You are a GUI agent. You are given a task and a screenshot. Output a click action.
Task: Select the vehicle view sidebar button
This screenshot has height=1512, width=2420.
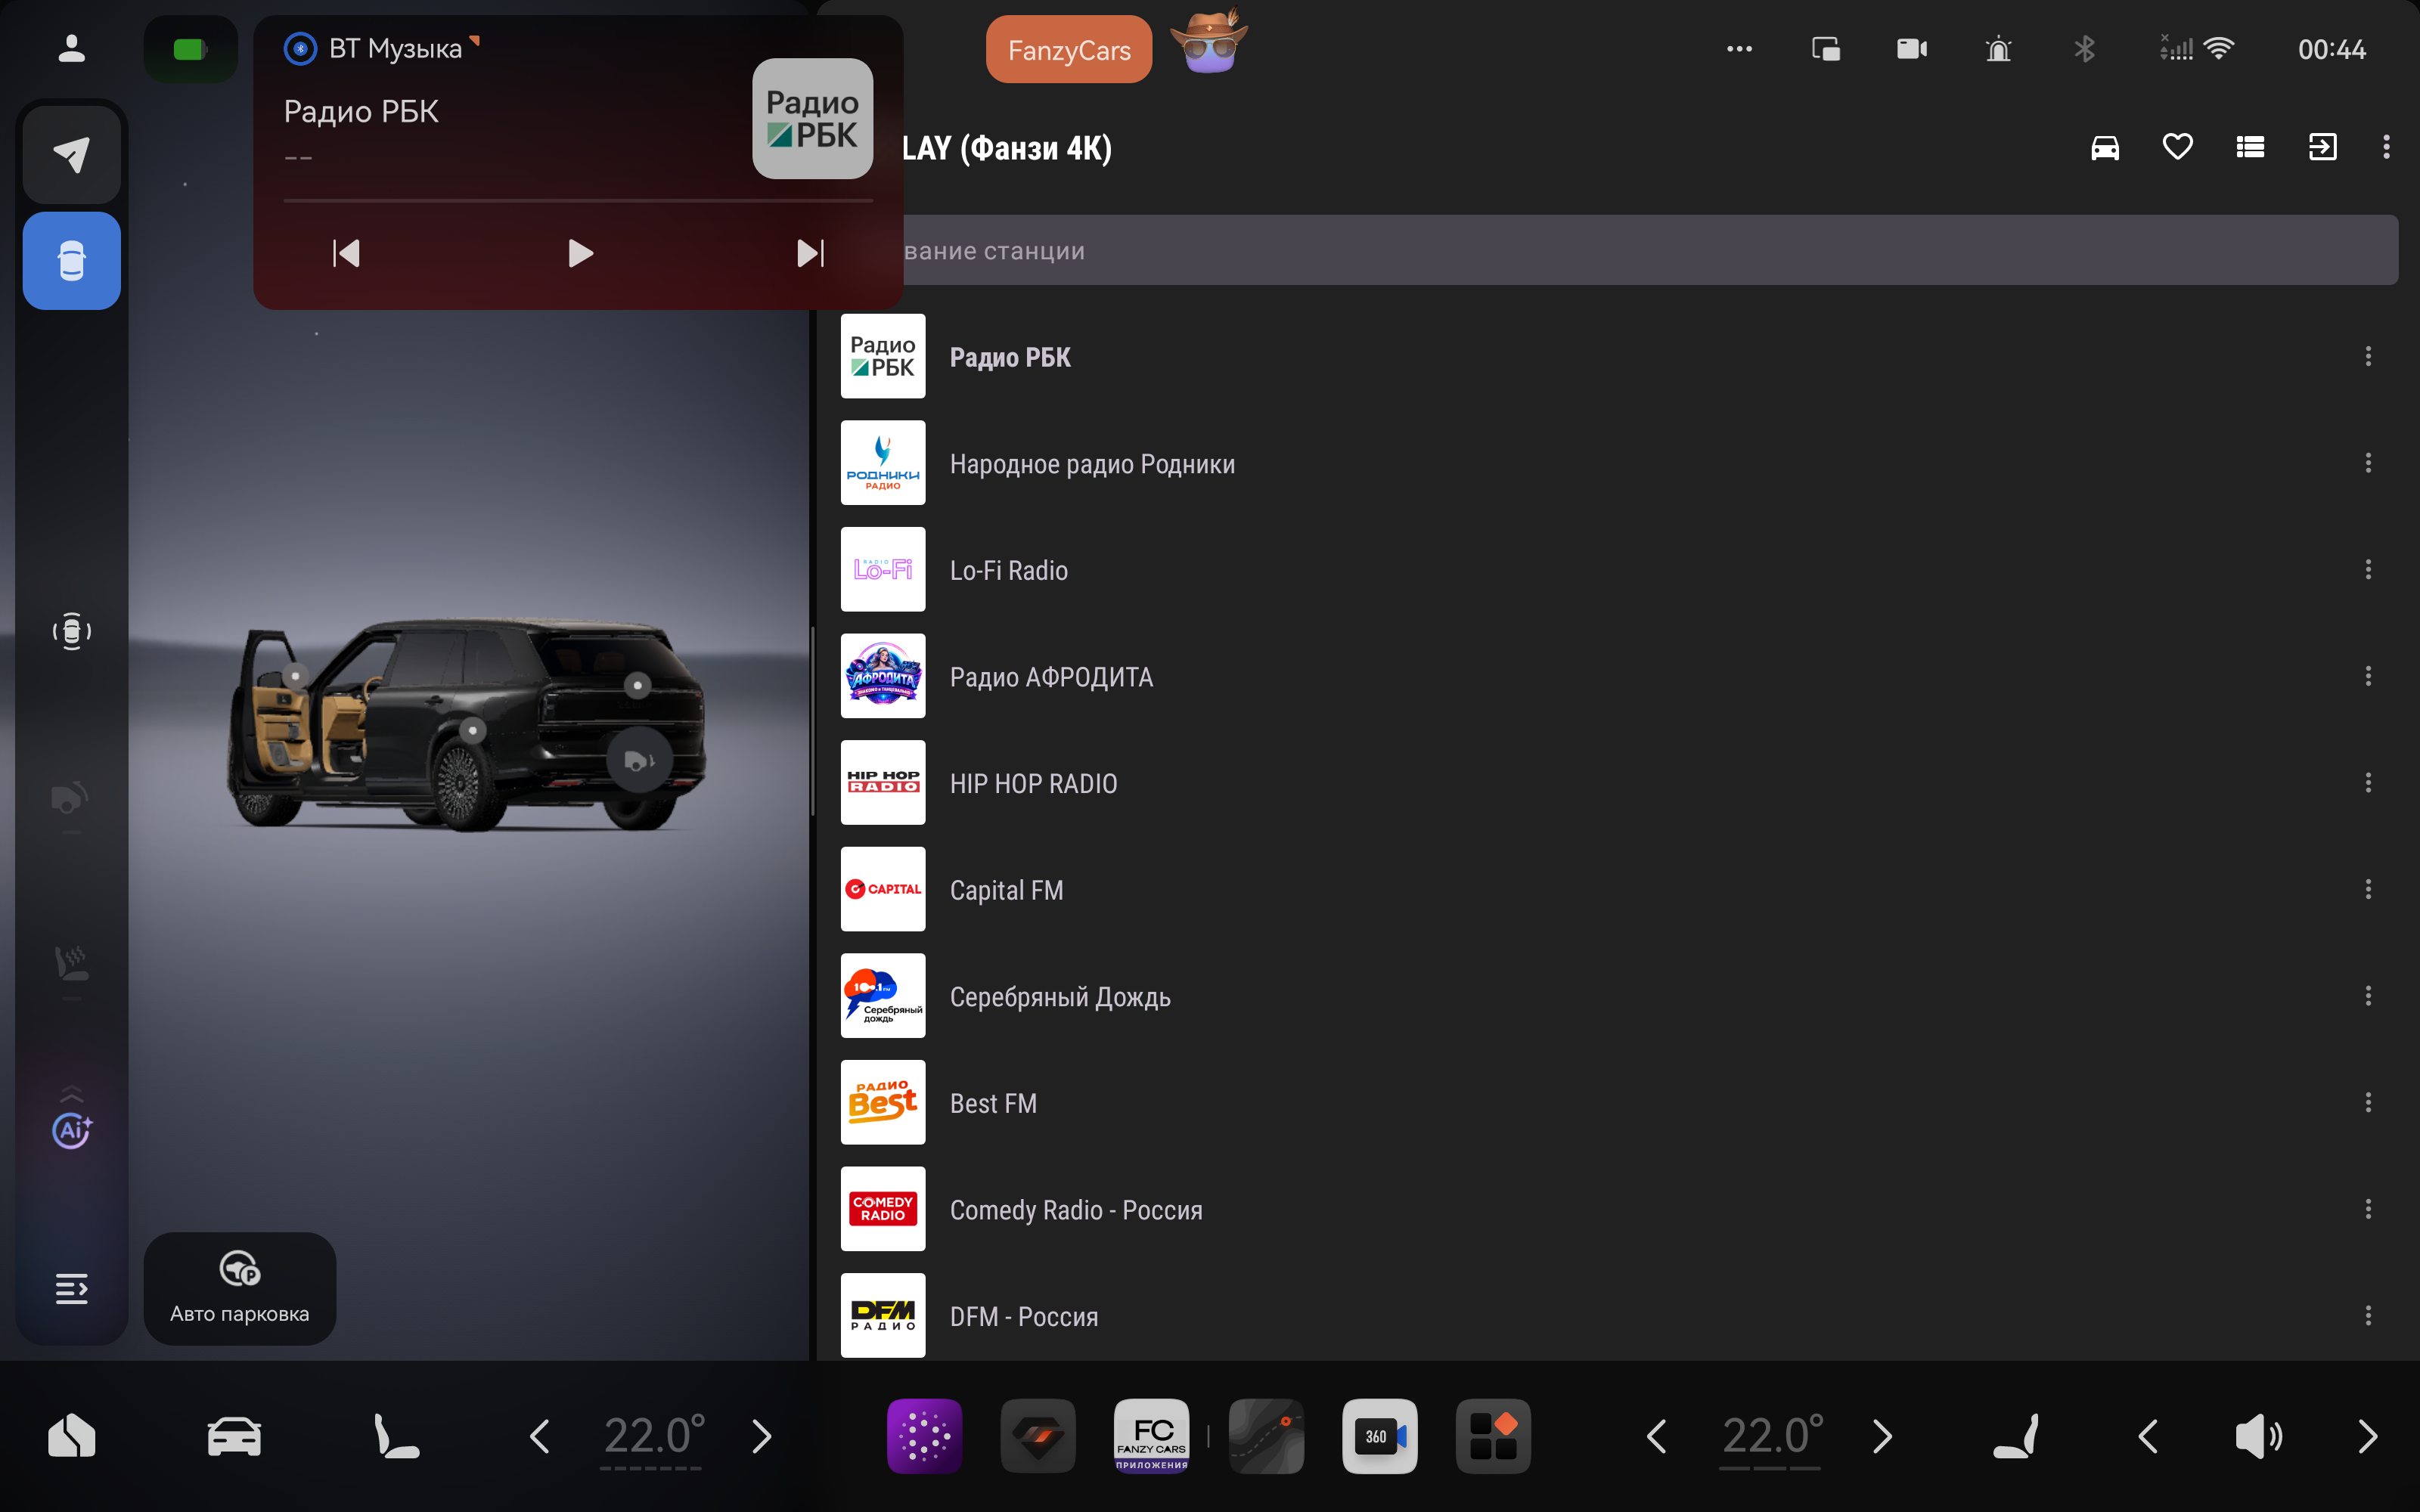pyautogui.click(x=72, y=261)
